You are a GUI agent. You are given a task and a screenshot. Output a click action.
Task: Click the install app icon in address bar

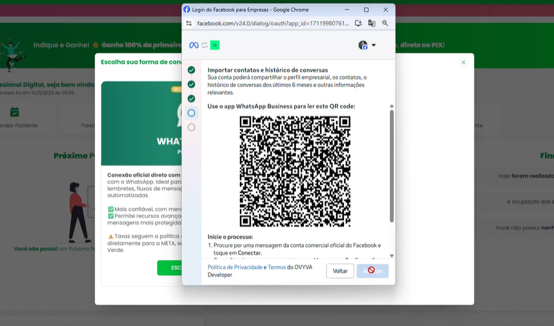(358, 23)
